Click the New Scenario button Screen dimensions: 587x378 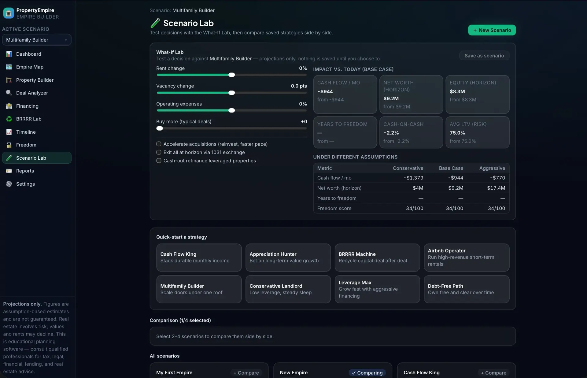pos(492,30)
